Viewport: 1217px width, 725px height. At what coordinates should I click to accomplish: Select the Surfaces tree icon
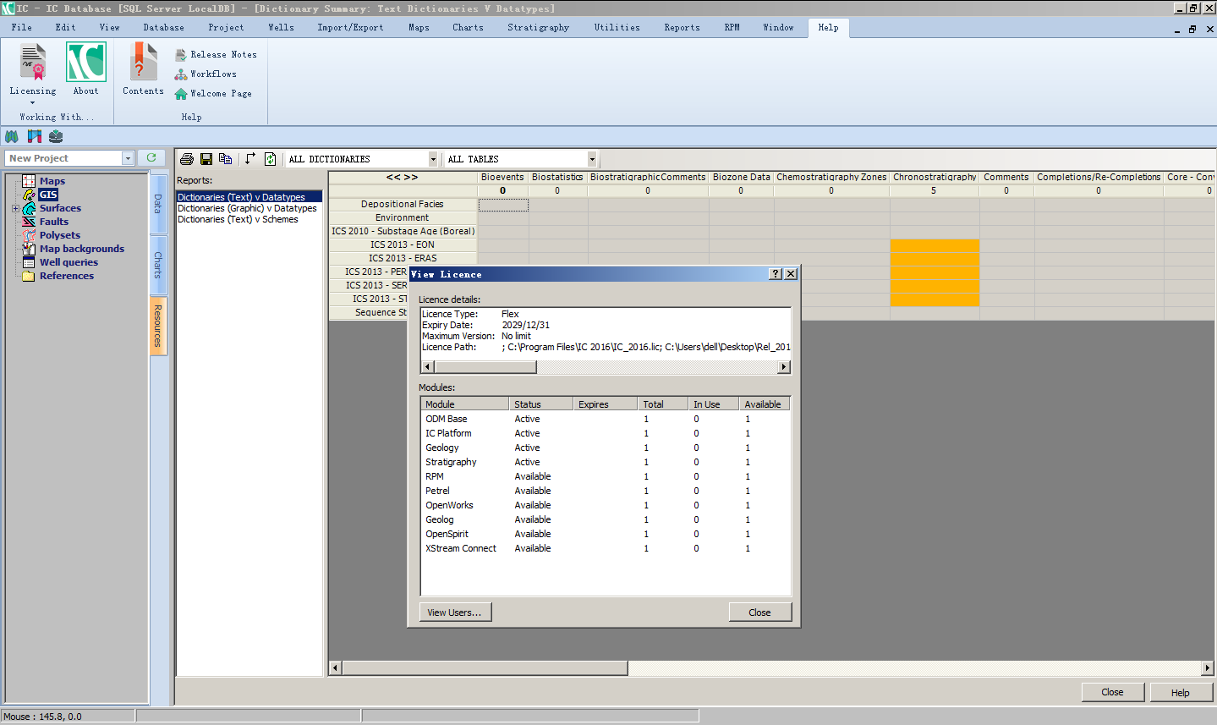tap(29, 208)
